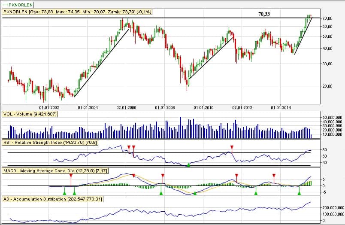The height and width of the screenshot is (225, 345).
Task: Click the first red sell arrow on MACD
Action: [71, 176]
